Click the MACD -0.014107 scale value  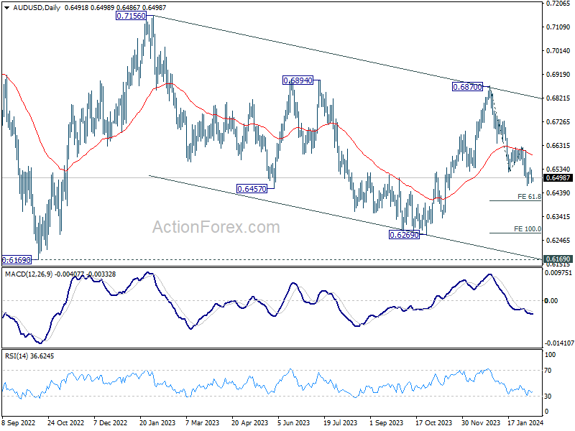coord(559,343)
